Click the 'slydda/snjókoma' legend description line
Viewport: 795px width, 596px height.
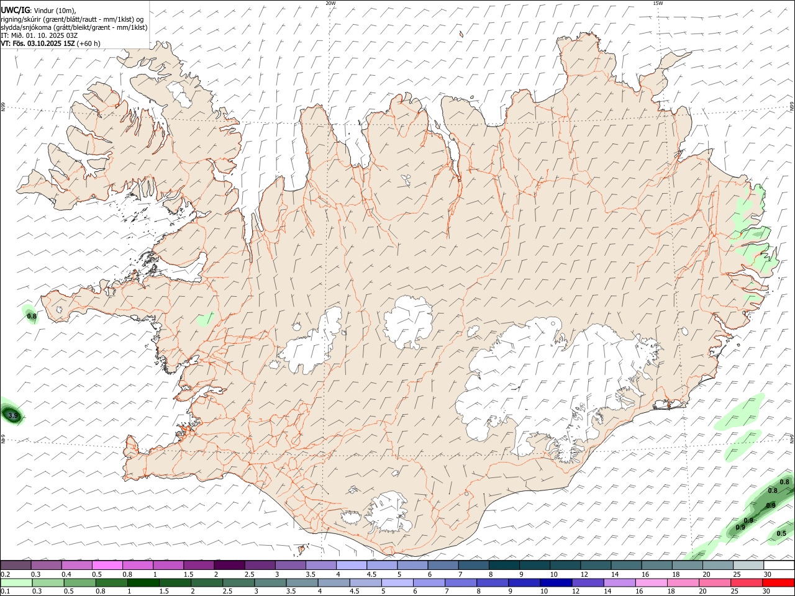click(74, 27)
